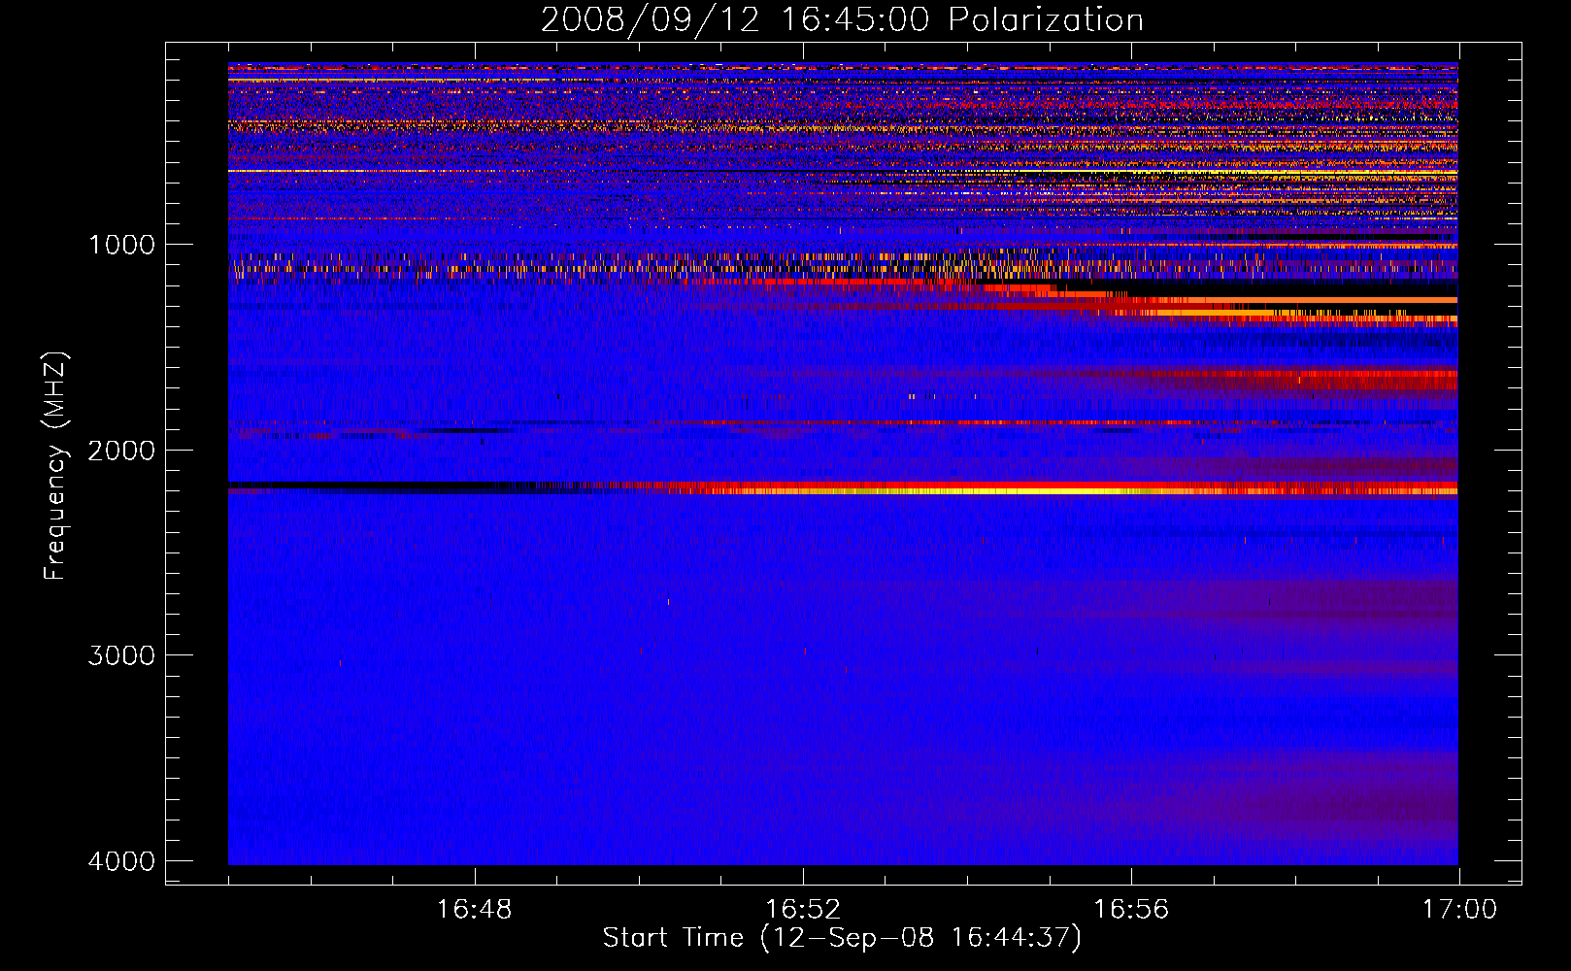Image resolution: width=1571 pixels, height=971 pixels.
Task: Click the 17:00 time tick label
Action: (1459, 910)
